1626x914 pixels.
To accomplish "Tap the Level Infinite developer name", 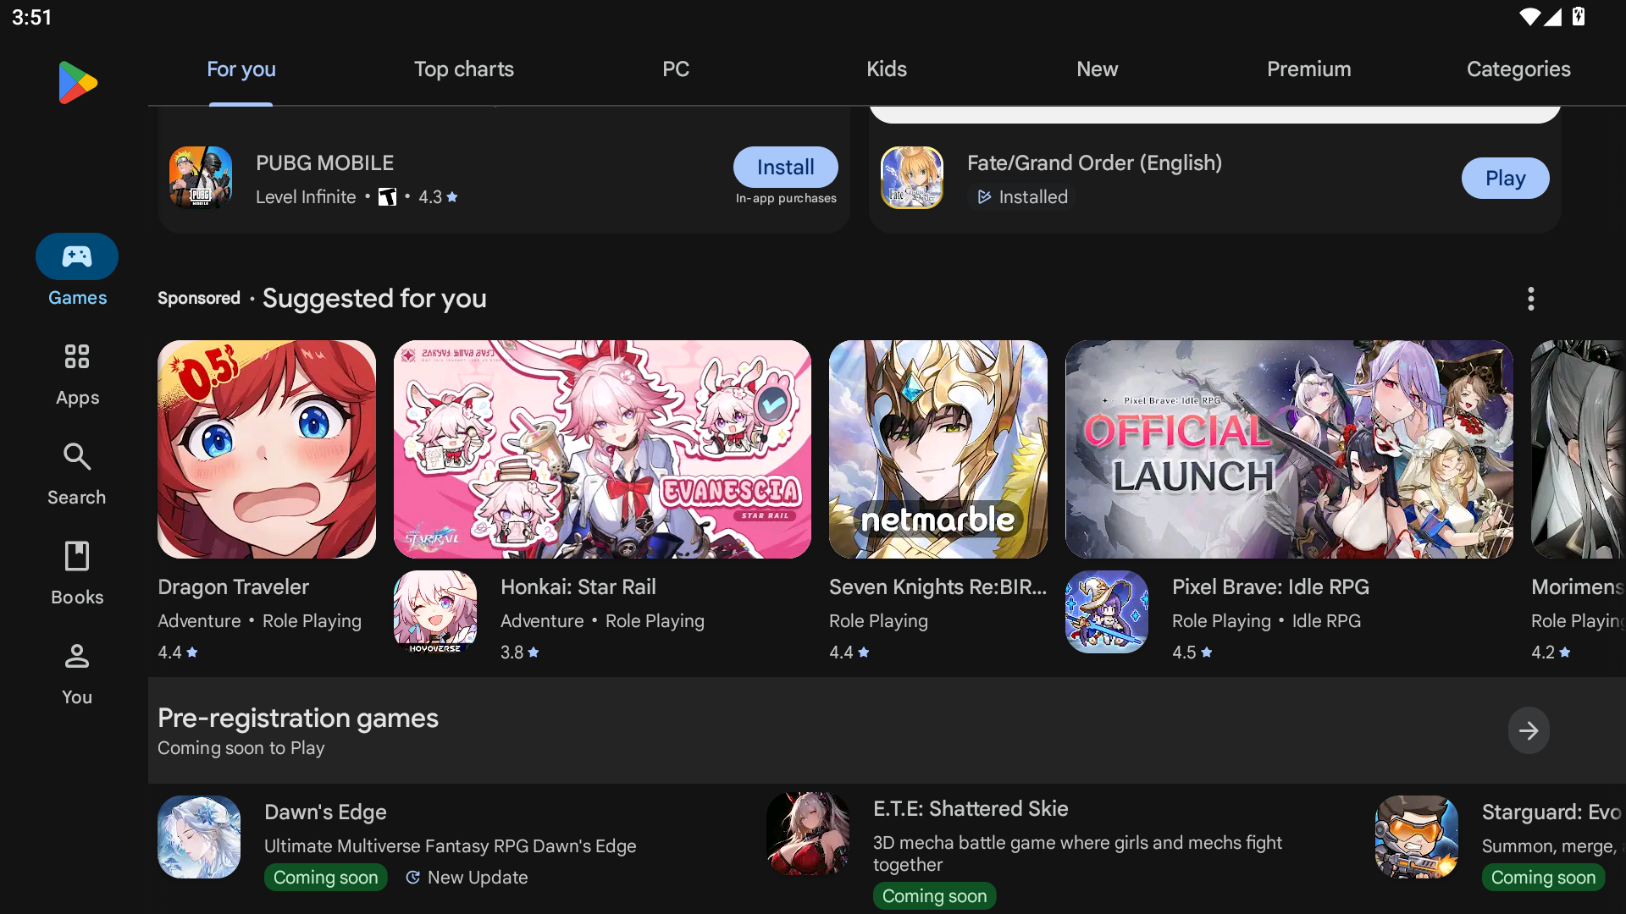I will (306, 197).
